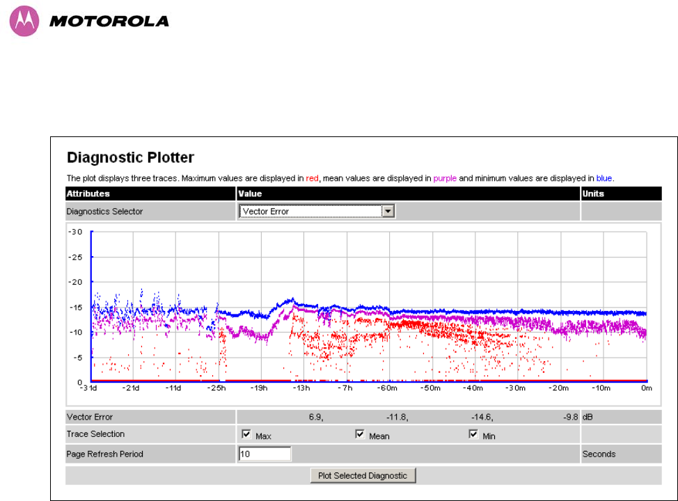Click the '-60m' x-axis label

[387, 388]
